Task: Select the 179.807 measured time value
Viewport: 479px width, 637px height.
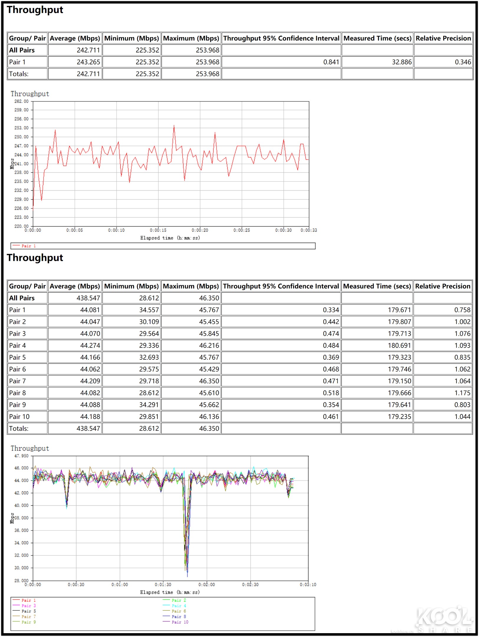Action: click(x=399, y=322)
